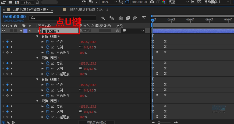
Task: Switch to the 我的汽车教程插画（终）2 tab
Action: 88,10
